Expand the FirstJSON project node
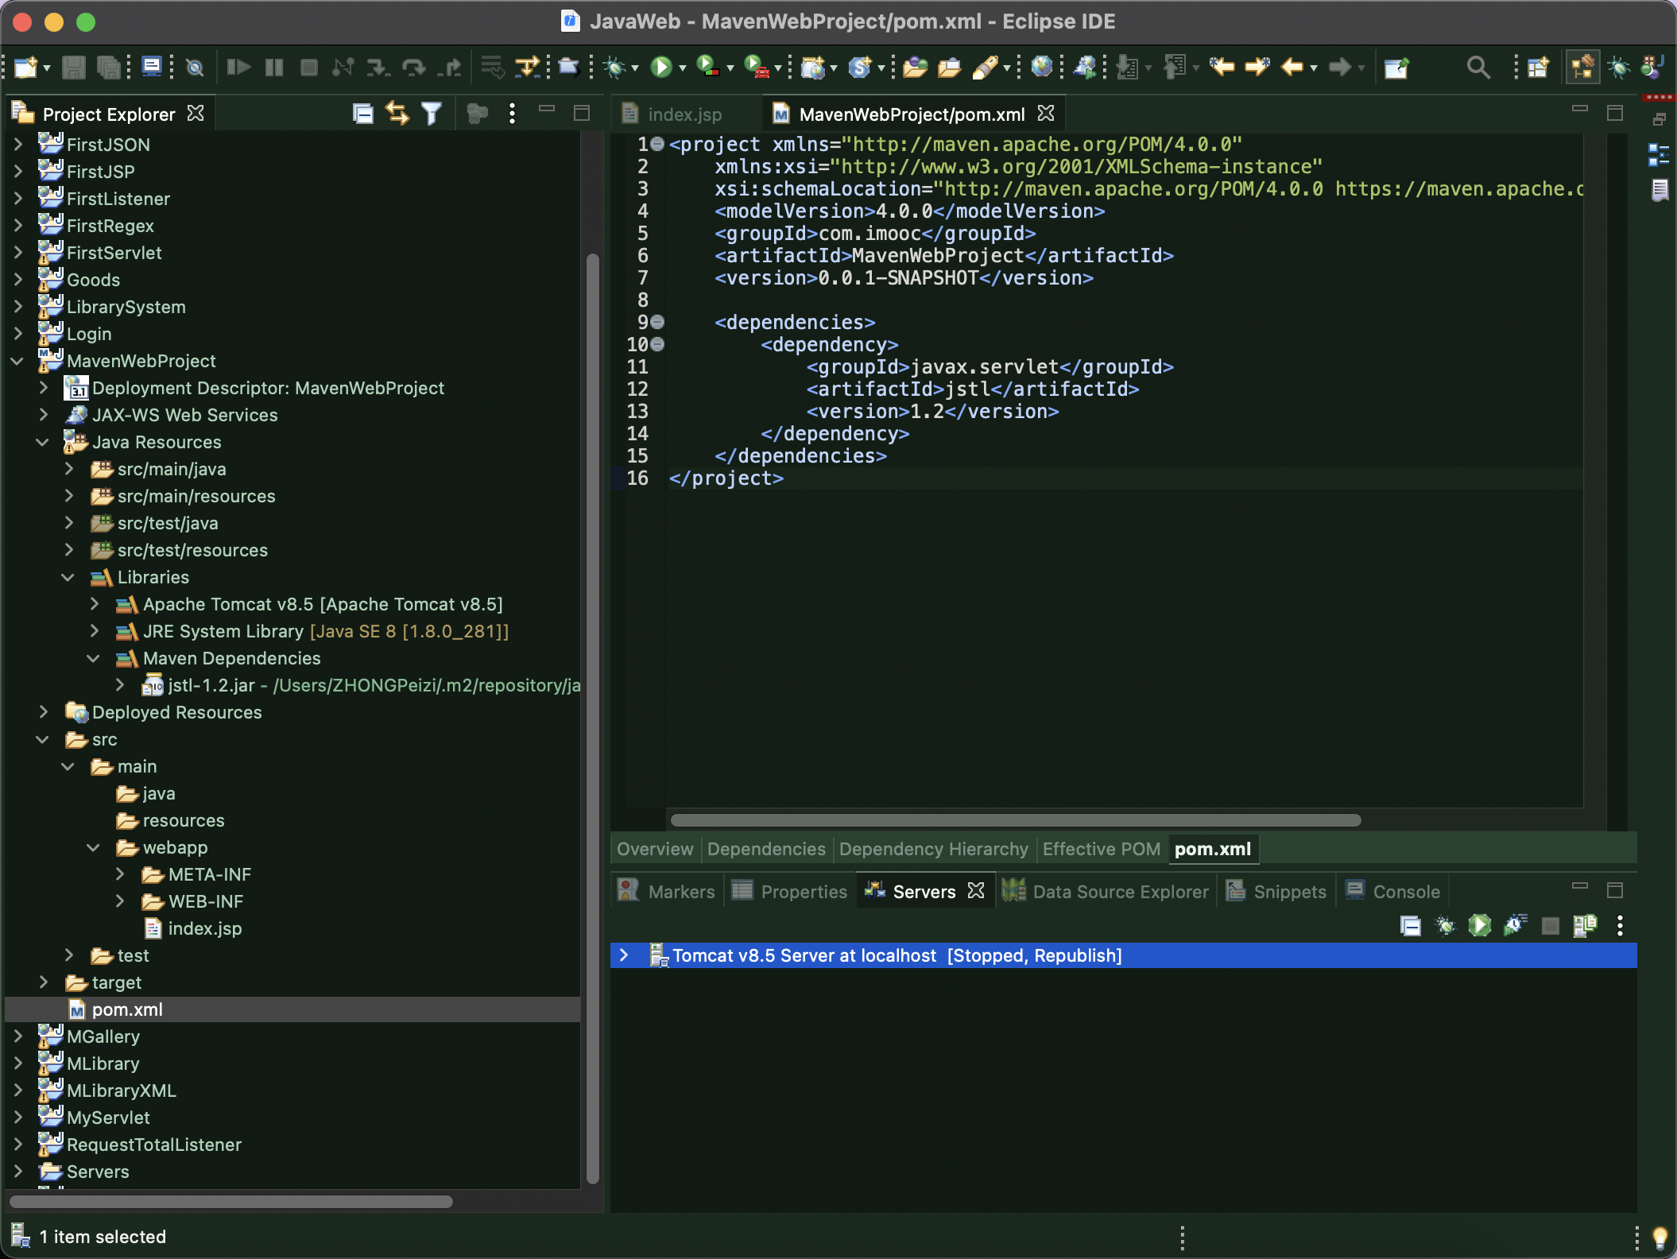This screenshot has height=1259, width=1677. pyautogui.click(x=17, y=145)
